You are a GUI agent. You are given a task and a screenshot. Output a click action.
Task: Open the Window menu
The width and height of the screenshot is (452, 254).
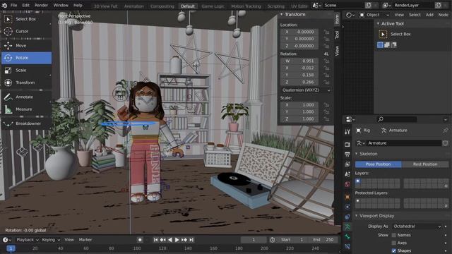[x=61, y=5]
